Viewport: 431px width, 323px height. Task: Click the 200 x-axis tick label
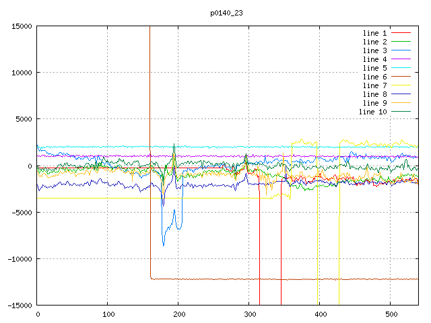point(178,314)
